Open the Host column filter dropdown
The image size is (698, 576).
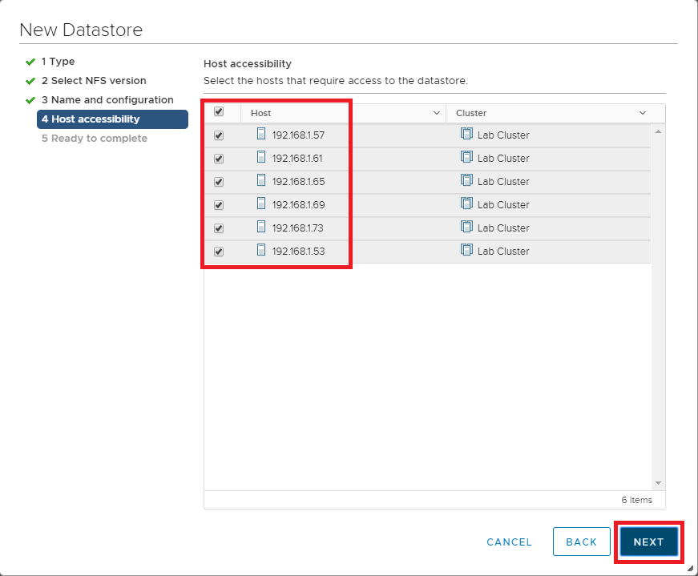[x=437, y=114]
